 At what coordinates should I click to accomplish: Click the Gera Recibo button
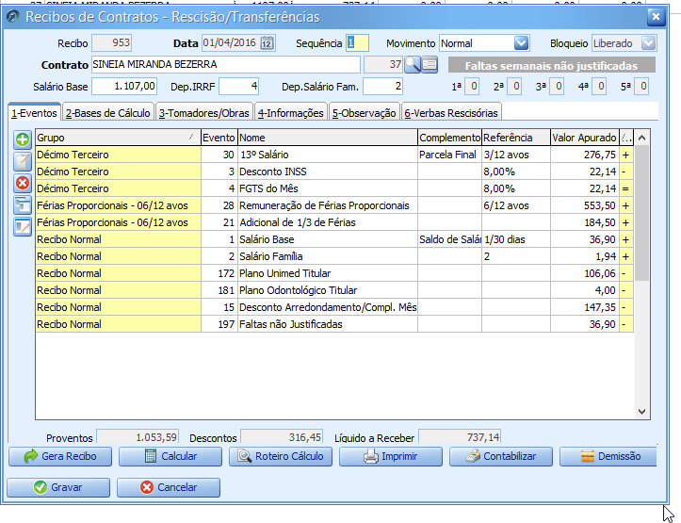(x=60, y=456)
